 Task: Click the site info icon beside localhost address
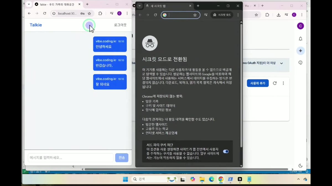coord(54,14)
